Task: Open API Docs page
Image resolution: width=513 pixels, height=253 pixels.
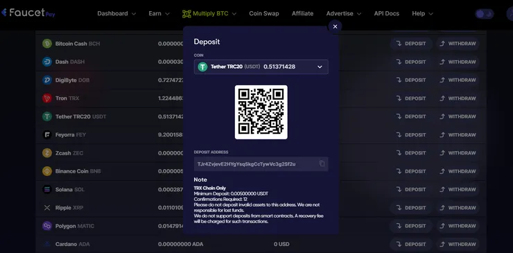Action: coord(387,14)
